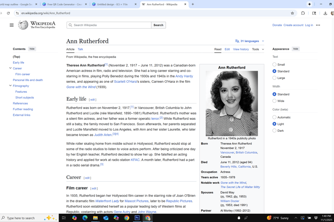Viewport: 334px width, 222px height.
Task: Select the Read tab
Action: [218, 49]
